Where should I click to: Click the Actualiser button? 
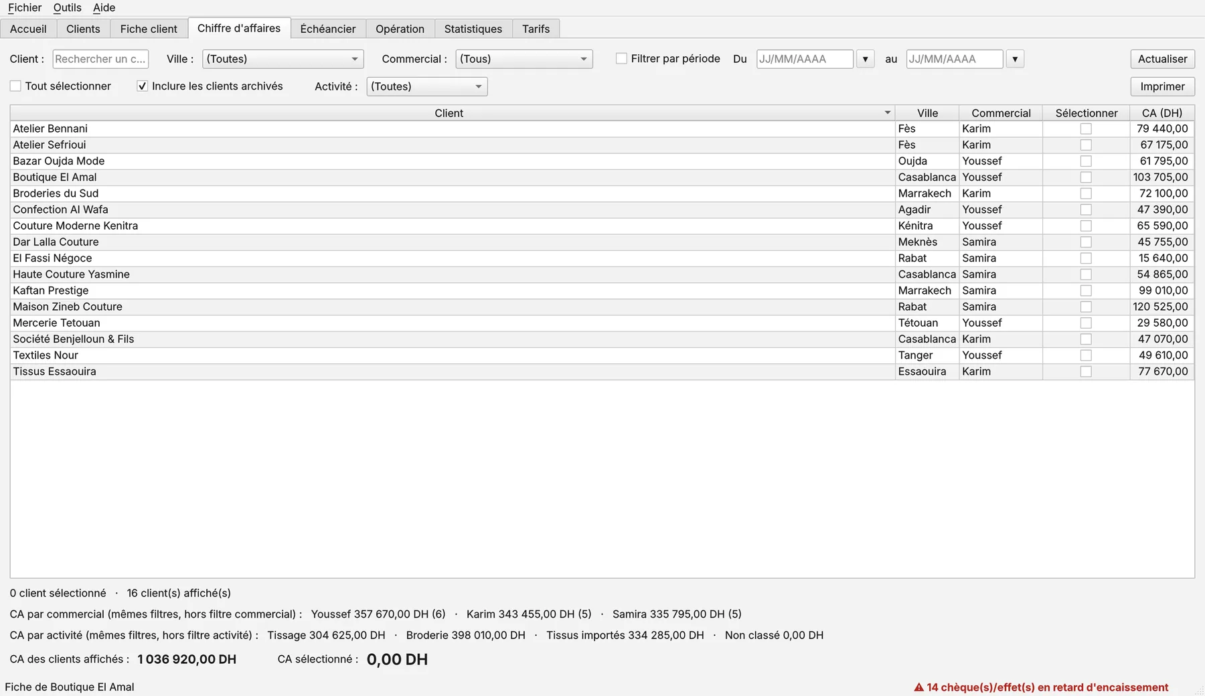tap(1162, 59)
